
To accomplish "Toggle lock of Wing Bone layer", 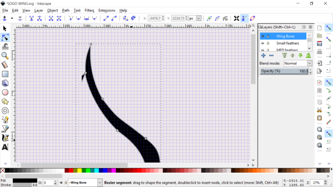I will click(268, 36).
